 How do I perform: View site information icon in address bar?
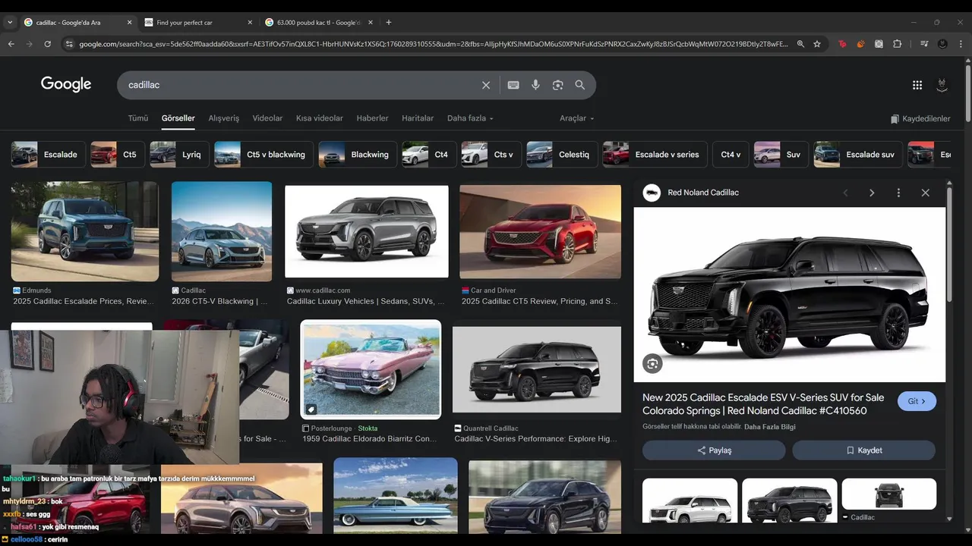(x=70, y=44)
